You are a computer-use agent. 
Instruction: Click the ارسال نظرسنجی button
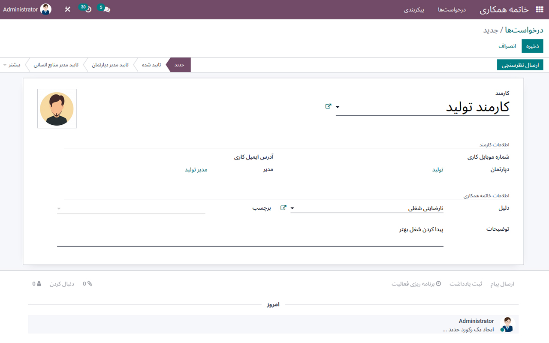[520, 64]
